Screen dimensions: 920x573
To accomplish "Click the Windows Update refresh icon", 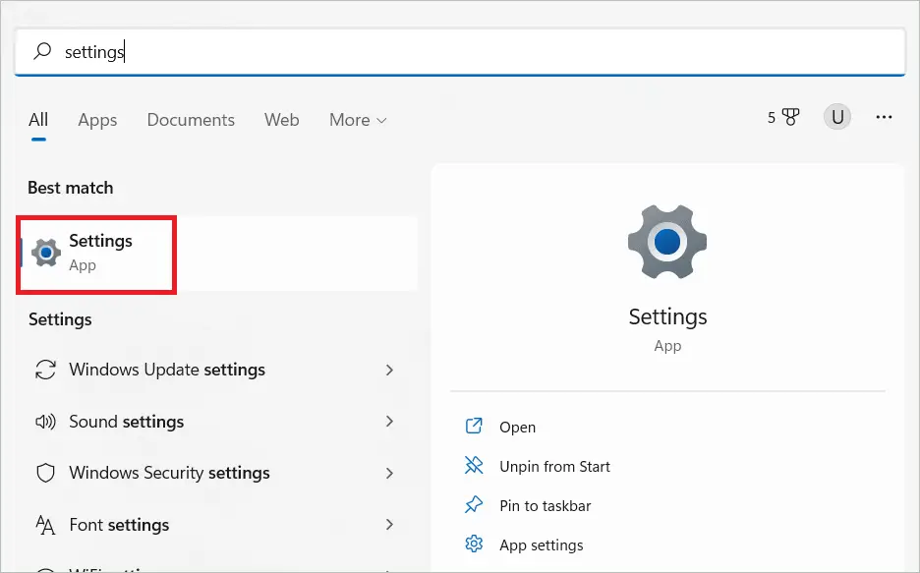I will click(45, 370).
